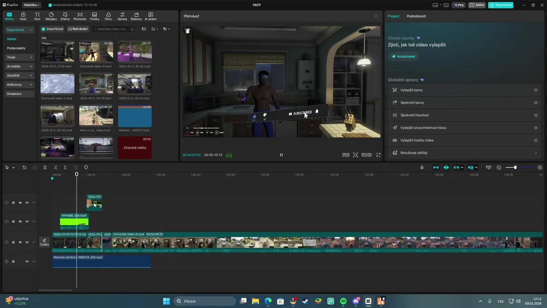Viewport: 547px width, 308px height.
Task: Switch media list to grid view icon
Action: (144, 29)
